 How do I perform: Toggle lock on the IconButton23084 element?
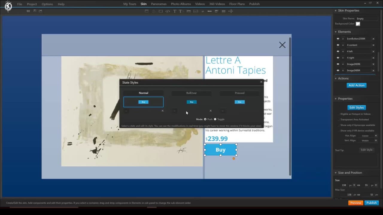point(343,39)
